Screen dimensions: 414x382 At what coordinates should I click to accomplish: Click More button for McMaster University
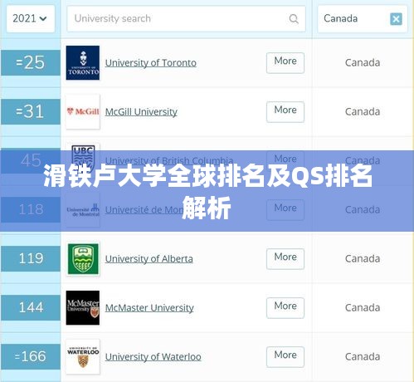pyautogui.click(x=285, y=308)
